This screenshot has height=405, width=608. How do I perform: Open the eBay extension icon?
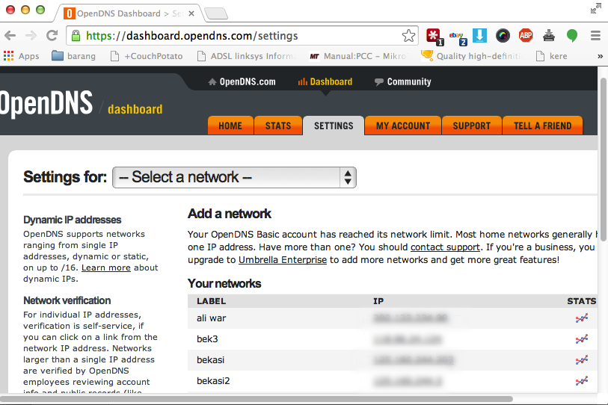pos(457,35)
